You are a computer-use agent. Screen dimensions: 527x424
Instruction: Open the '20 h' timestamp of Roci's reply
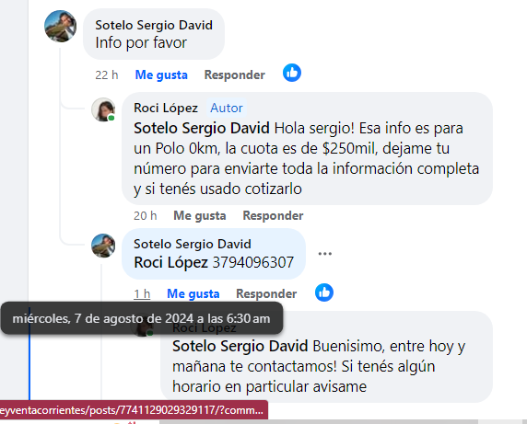coord(146,216)
